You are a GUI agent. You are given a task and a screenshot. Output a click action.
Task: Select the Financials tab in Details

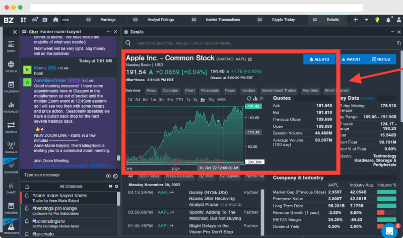[210, 91]
